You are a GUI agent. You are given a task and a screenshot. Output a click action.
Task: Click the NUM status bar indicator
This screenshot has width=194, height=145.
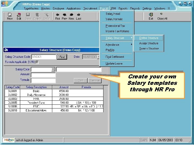(153, 140)
